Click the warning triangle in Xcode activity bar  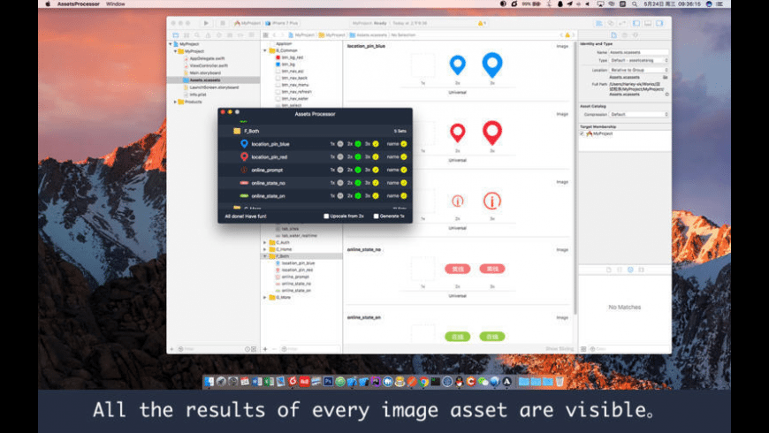click(x=481, y=23)
